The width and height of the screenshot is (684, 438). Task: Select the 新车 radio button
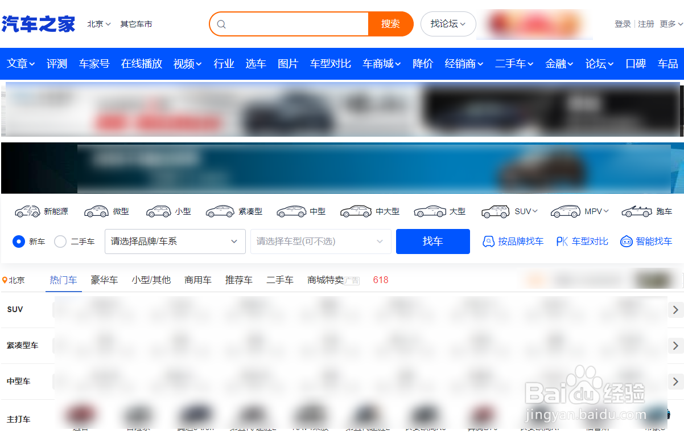[x=19, y=241]
